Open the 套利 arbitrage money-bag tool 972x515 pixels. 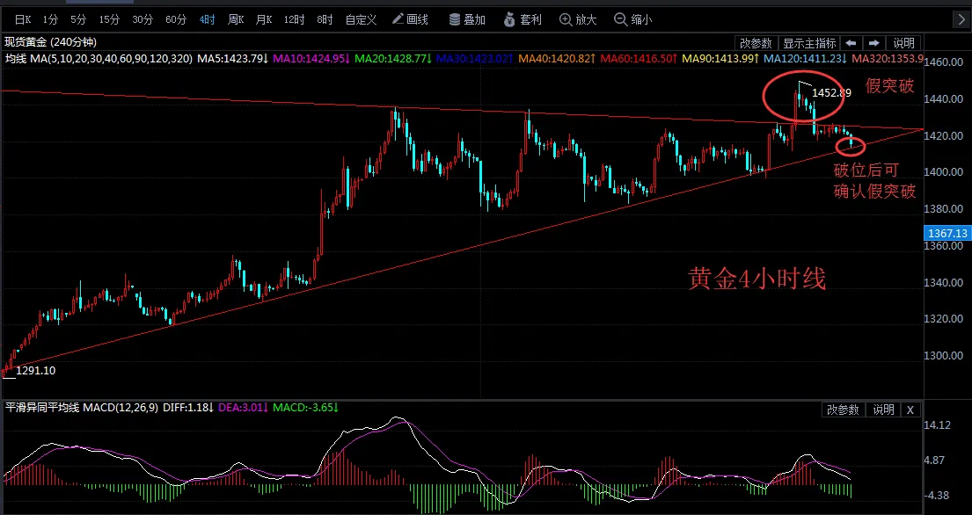point(523,20)
